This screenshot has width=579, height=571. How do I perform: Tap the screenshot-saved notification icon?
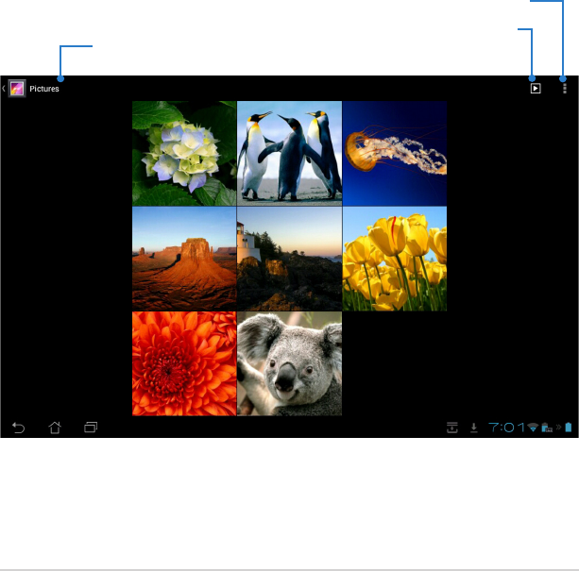tap(452, 428)
